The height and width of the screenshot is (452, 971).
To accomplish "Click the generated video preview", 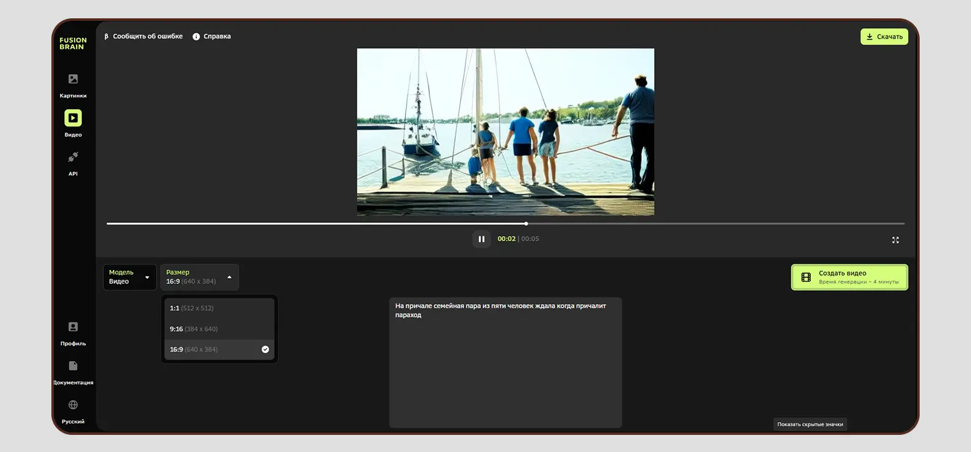I will click(x=505, y=132).
